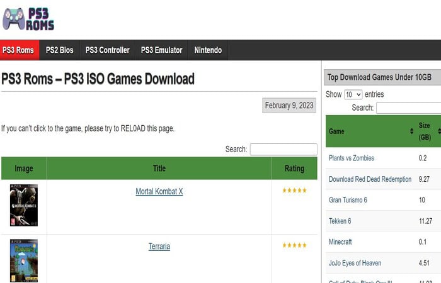
Task: Click the February 9, 2023 date label
Action: pos(289,106)
